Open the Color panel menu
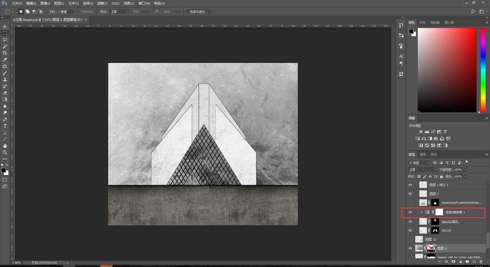This screenshot has height=267, width=490. [x=486, y=22]
